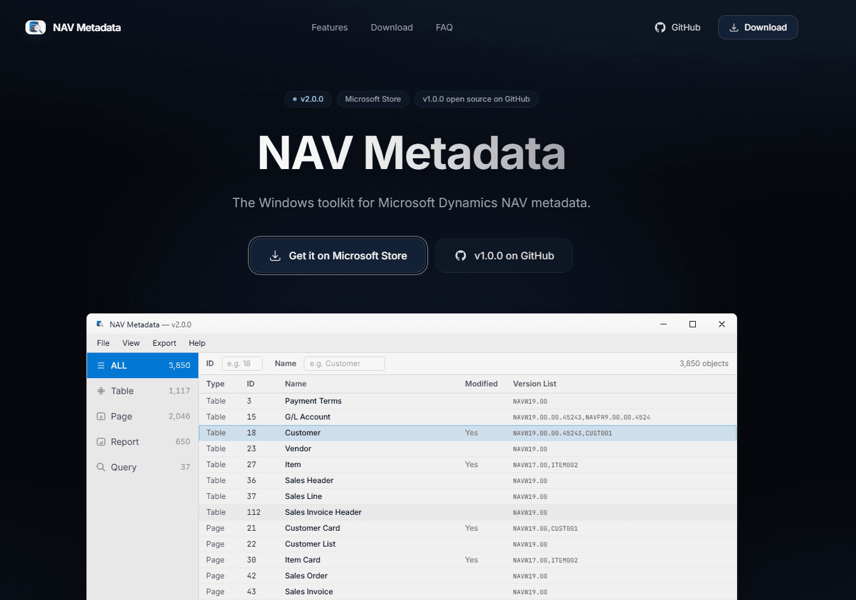The height and width of the screenshot is (600, 856).
Task: Click the Table grid icon in sidebar
Action: point(101,391)
